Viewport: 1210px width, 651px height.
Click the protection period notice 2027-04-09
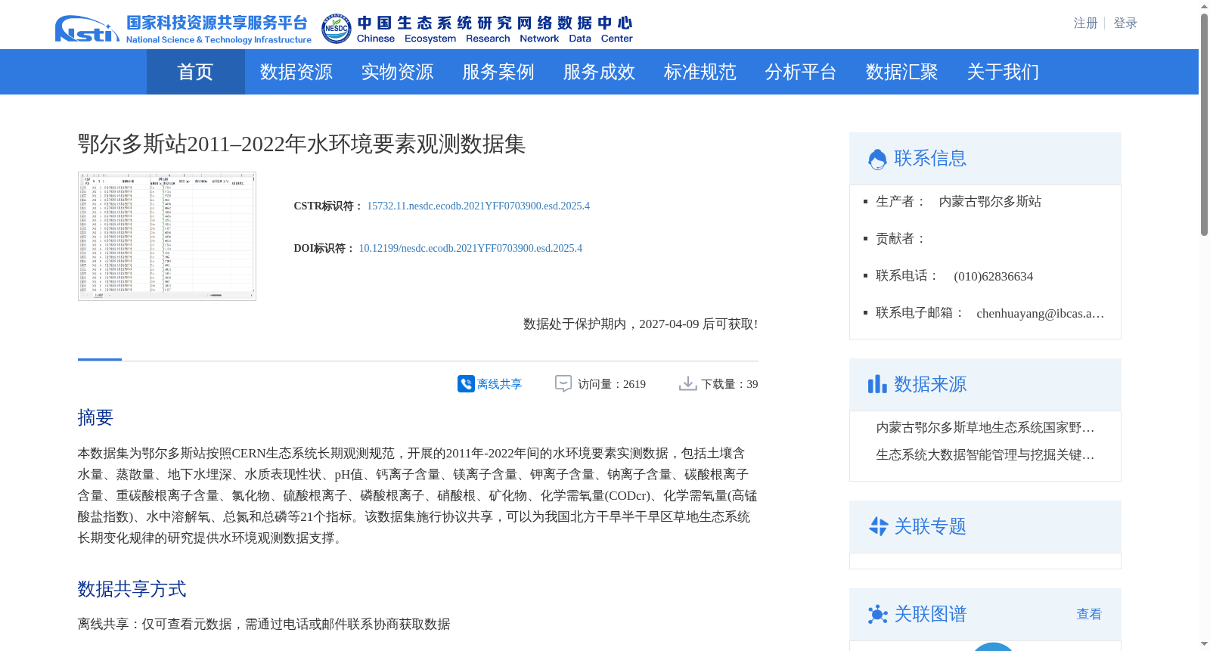click(641, 324)
